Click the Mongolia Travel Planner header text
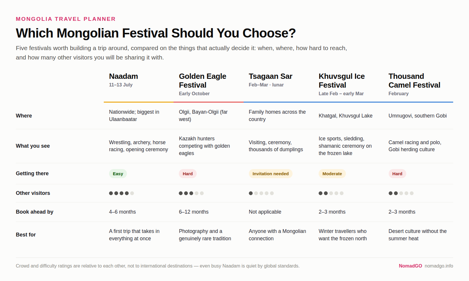The height and width of the screenshot is (281, 469). [x=66, y=19]
